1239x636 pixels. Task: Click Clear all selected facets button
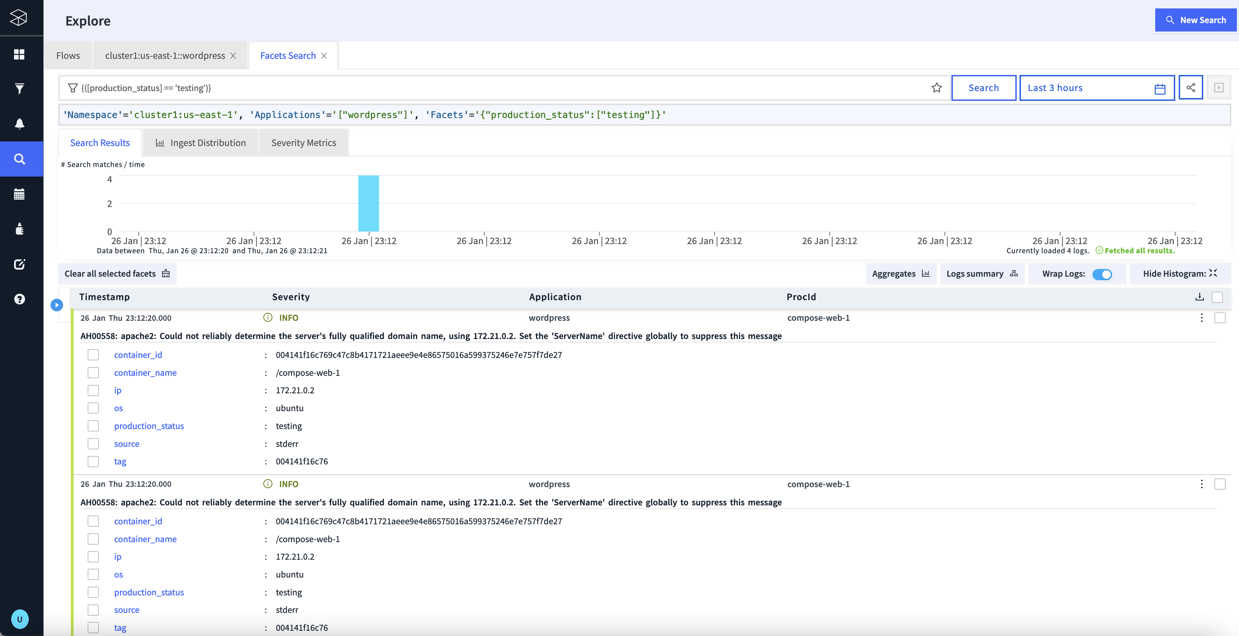(117, 273)
